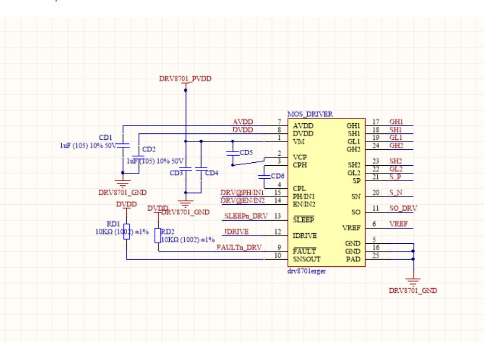Click pin number 20 on the SN line

(376, 192)
